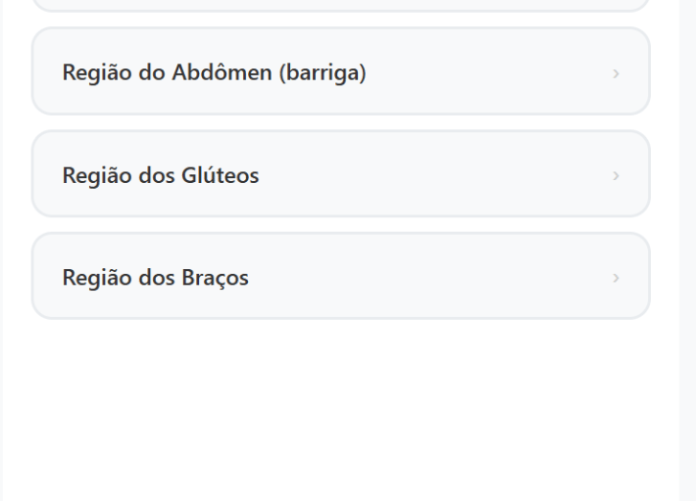
Task: Select the "Região dos Braços" text label
Action: click(155, 278)
